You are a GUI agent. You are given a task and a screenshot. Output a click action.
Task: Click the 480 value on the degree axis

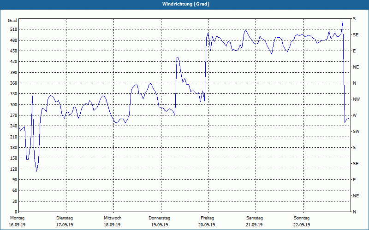pos(13,40)
